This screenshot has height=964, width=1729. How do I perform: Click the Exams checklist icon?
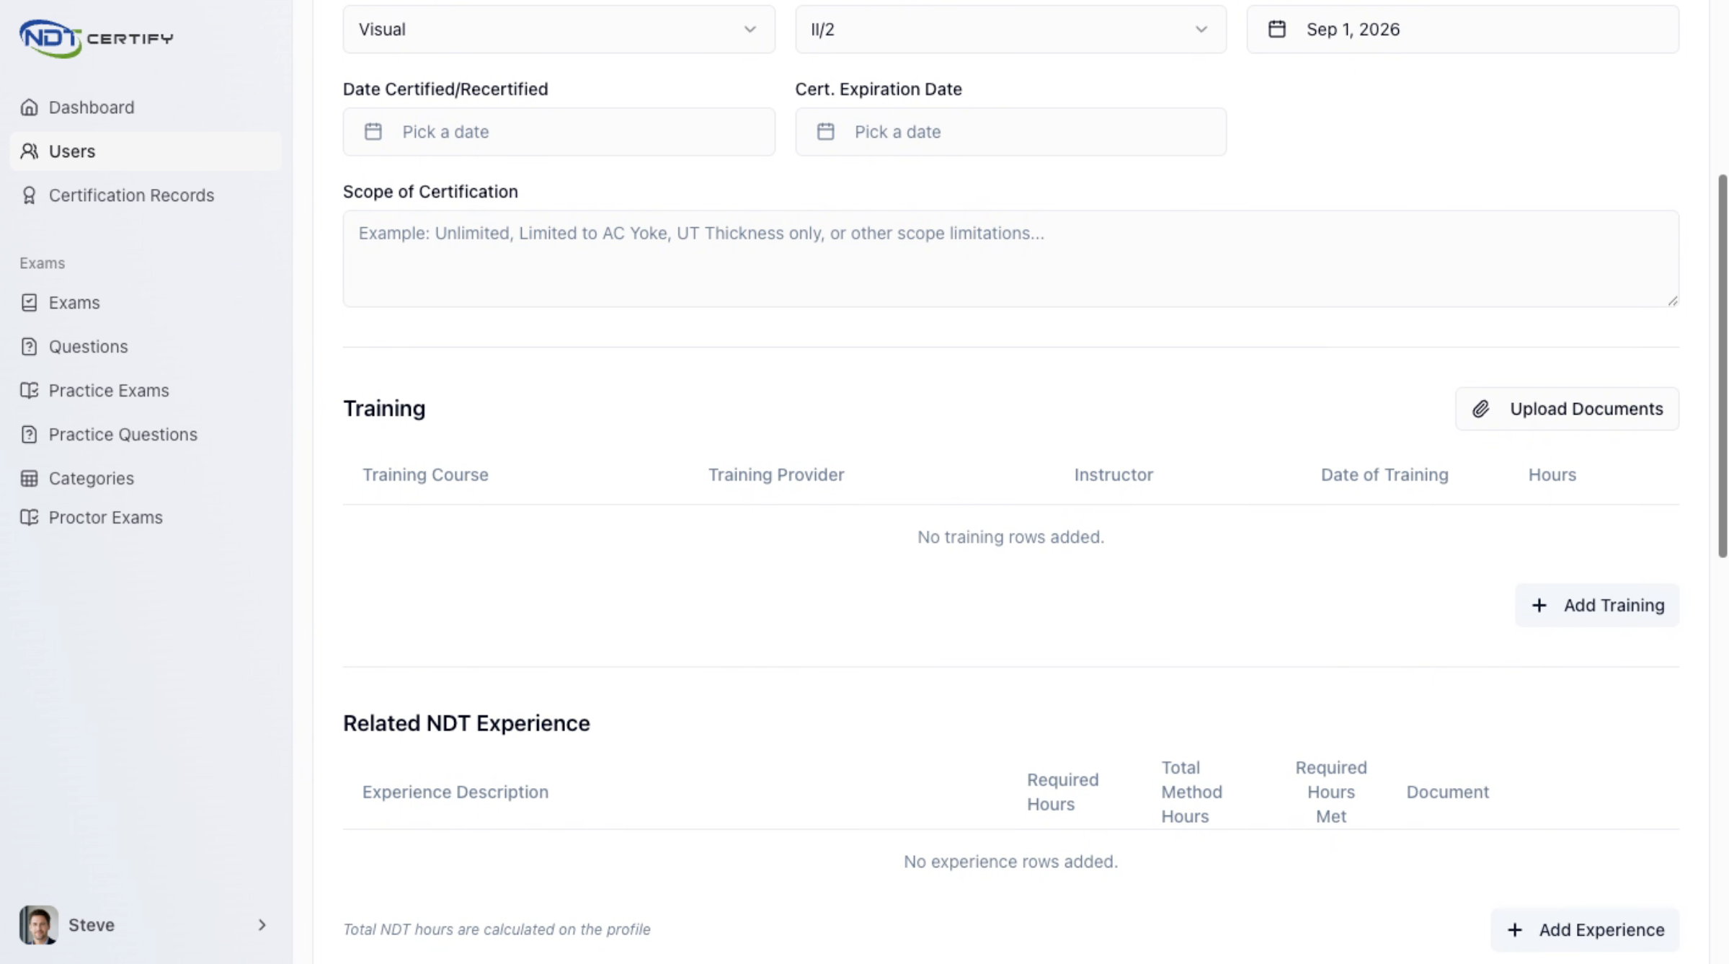29,303
